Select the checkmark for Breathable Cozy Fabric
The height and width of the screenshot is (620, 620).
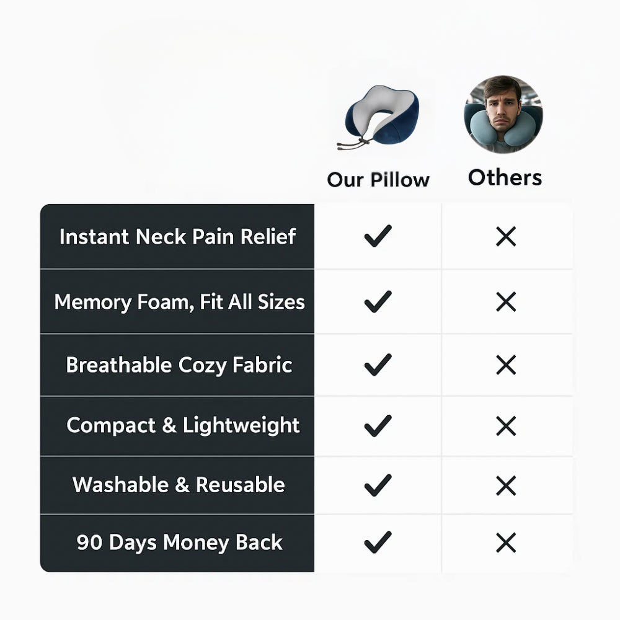(378, 365)
